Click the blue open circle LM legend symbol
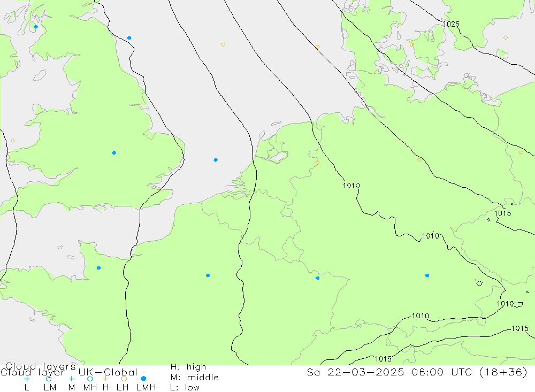The image size is (535, 392). click(x=49, y=379)
